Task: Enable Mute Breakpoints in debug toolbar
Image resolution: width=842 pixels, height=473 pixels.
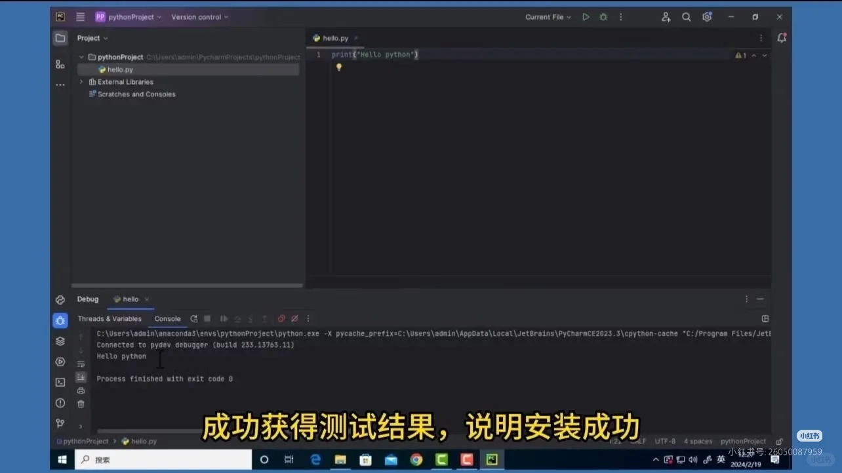Action: click(295, 318)
